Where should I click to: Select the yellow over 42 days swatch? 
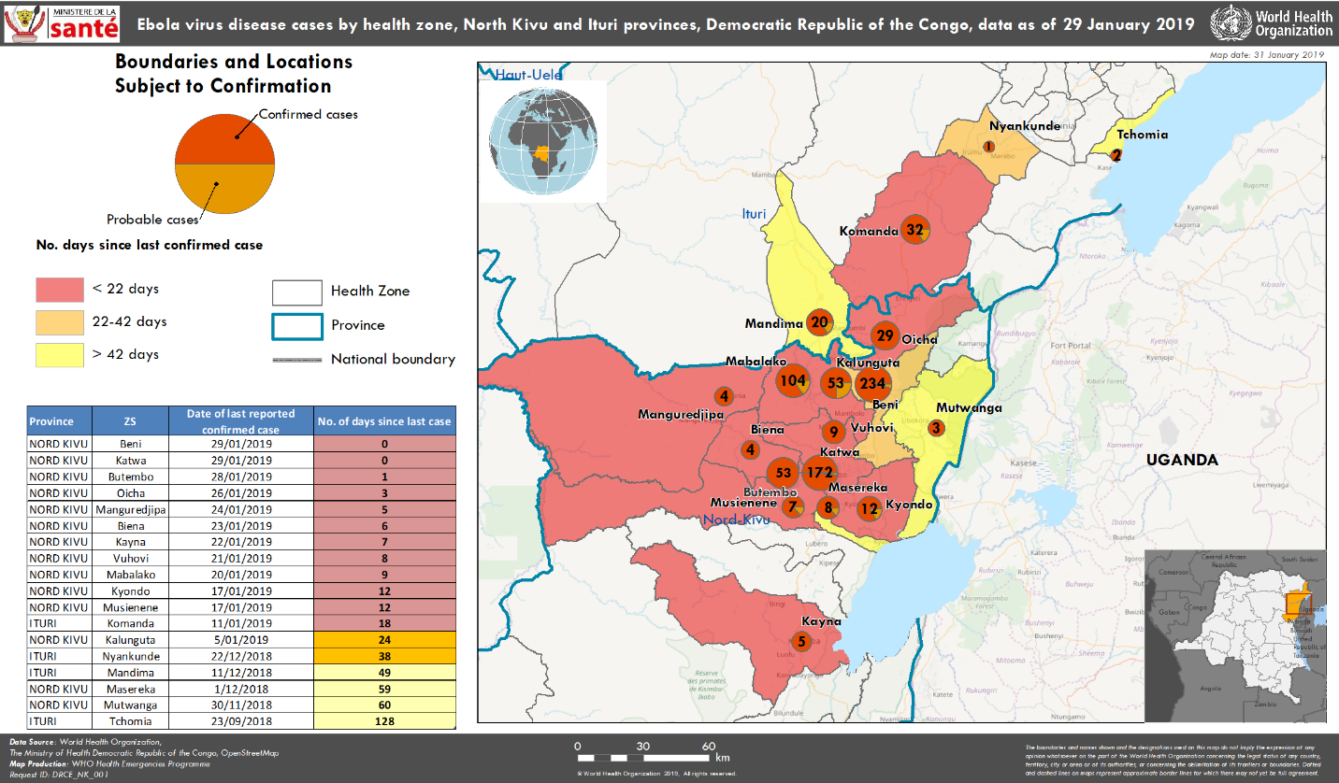point(58,355)
